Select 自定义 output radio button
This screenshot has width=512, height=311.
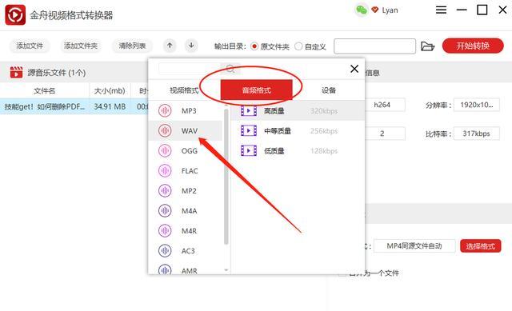[298, 46]
